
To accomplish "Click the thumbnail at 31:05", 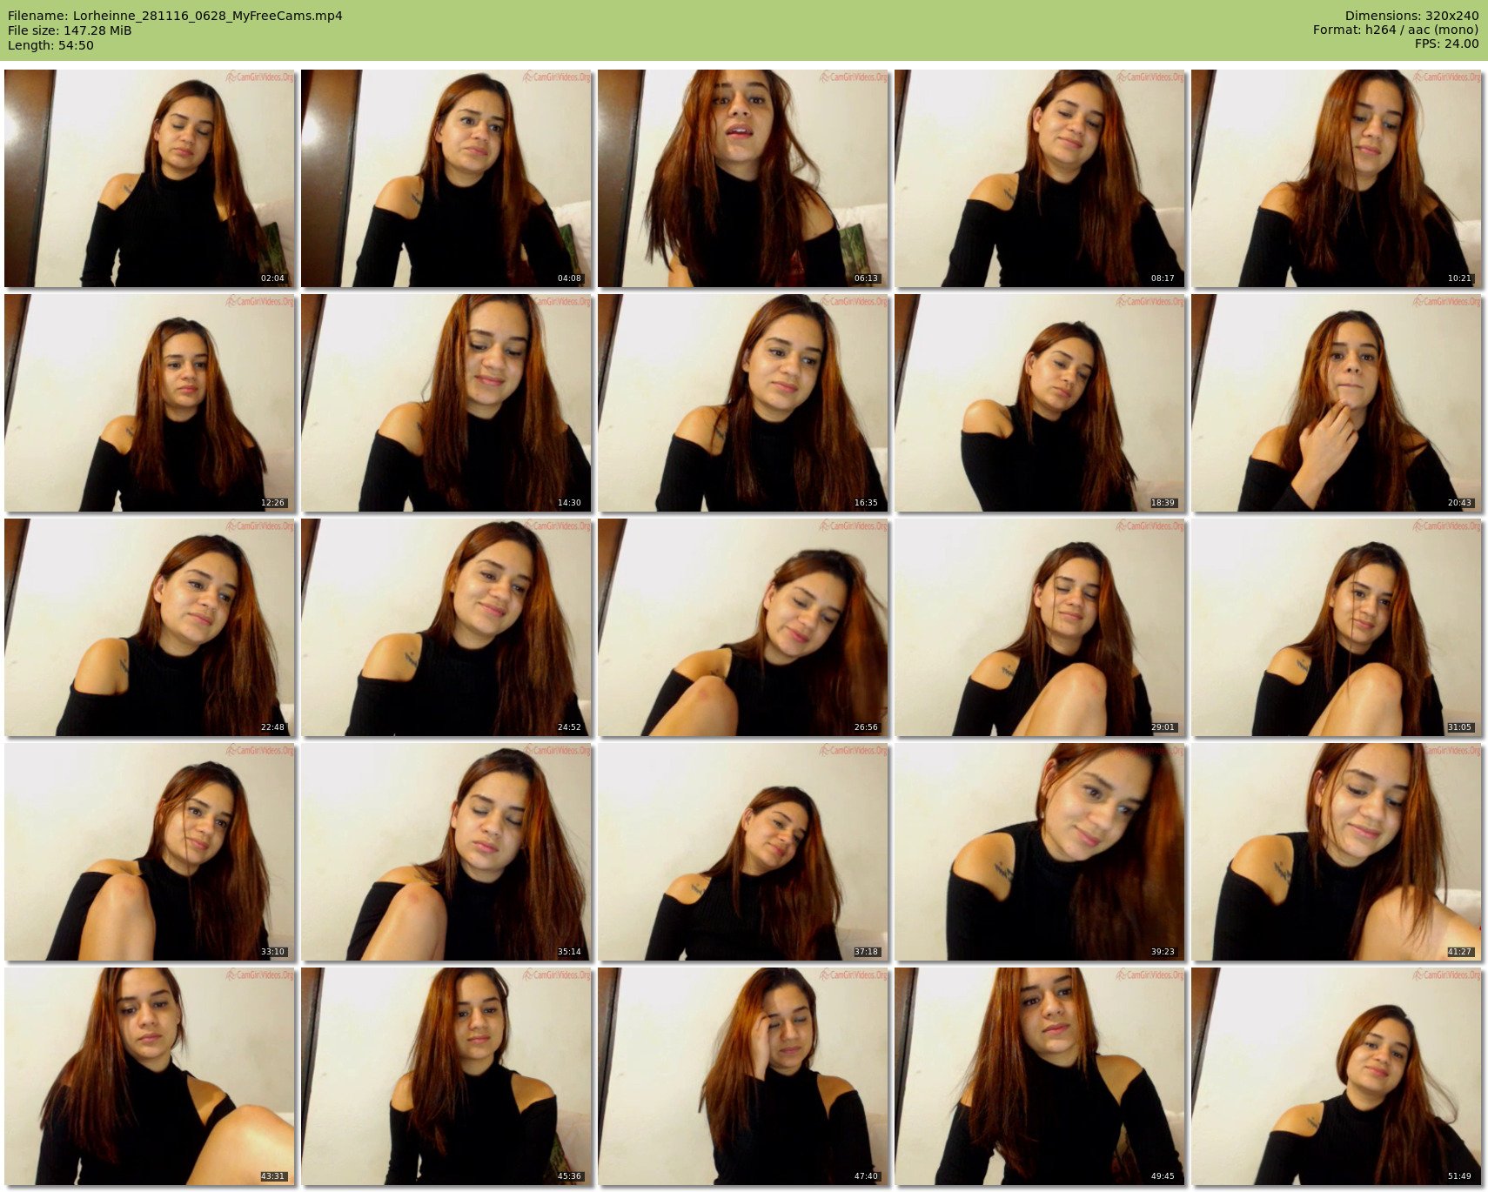I will 1337,627.
